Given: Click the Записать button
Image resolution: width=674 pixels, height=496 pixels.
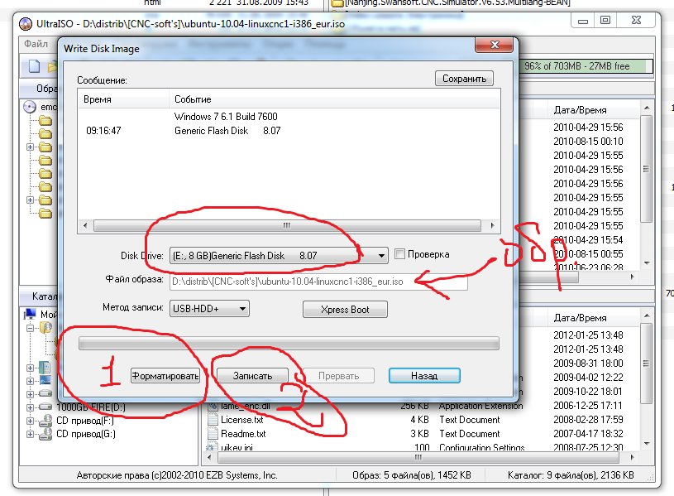Looking at the screenshot, I should (x=253, y=376).
